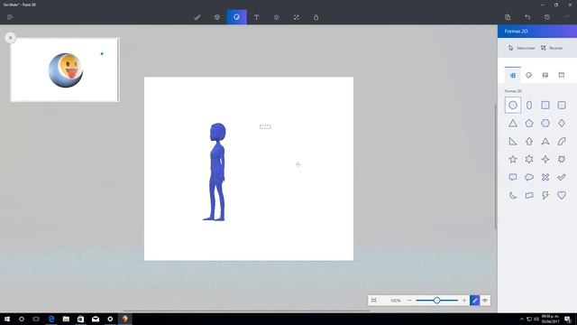Click the horizontal scrollbar below the canvas

[x=246, y=311]
